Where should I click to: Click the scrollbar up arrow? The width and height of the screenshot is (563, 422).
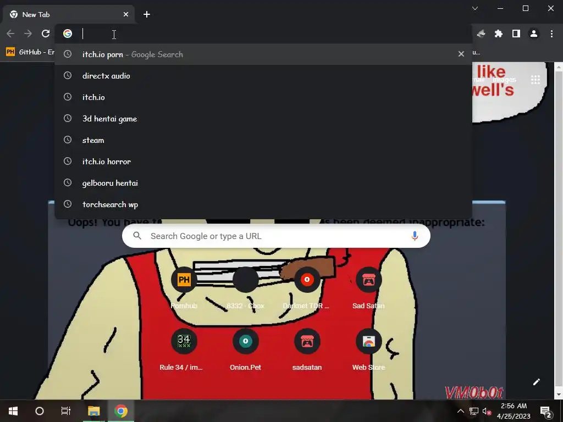tap(559, 66)
